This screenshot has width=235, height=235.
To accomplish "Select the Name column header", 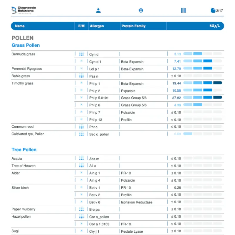I will [x=20, y=26].
